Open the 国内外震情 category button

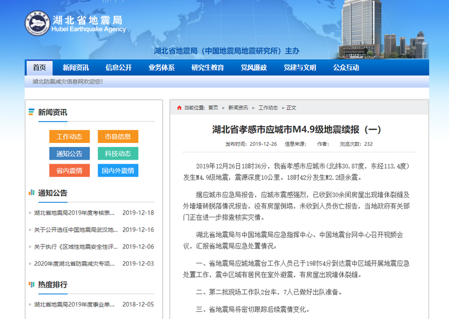pos(118,171)
